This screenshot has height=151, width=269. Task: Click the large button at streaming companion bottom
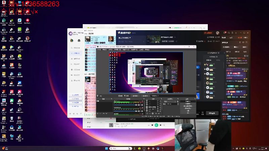point(212,113)
